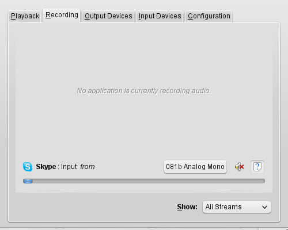Open the Configuration tab
This screenshot has width=288, height=230.
tap(209, 16)
